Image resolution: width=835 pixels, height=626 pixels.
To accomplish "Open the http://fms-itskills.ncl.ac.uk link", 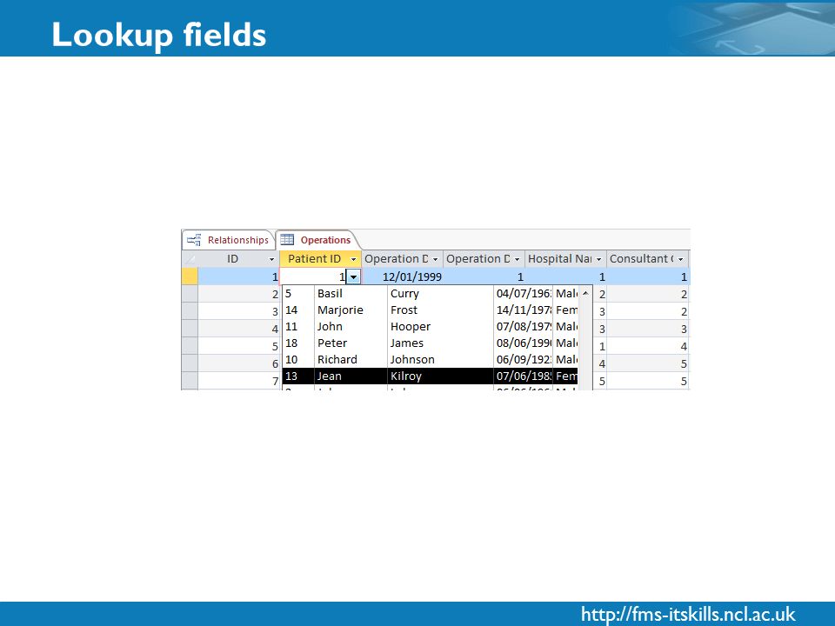I will point(688,614).
